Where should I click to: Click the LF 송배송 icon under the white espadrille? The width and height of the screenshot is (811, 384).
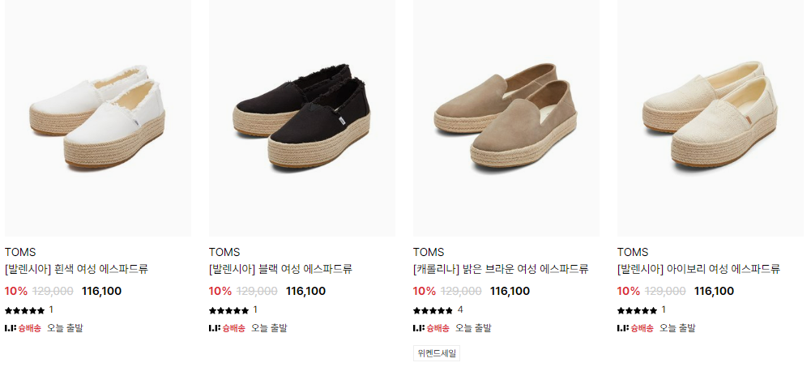click(23, 328)
